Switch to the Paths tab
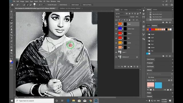 [126, 10]
